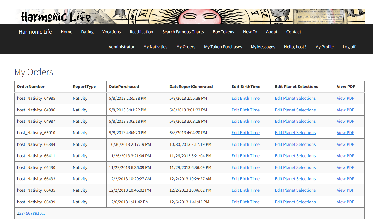Edit planet selections for host_Nativity_65010

295,133
